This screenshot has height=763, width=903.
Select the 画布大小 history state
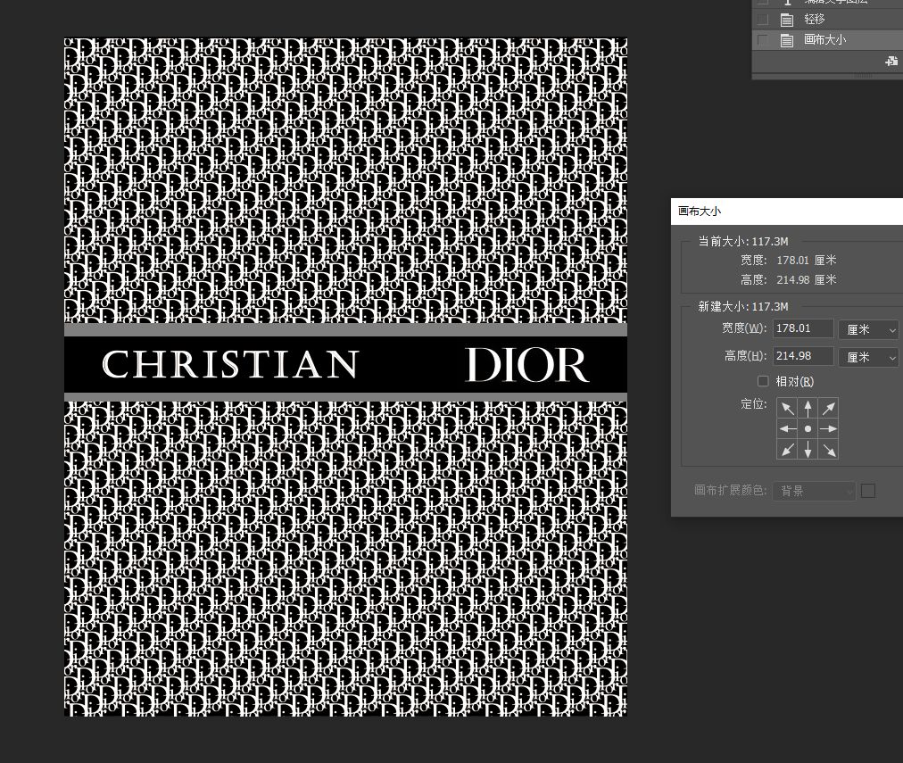click(827, 40)
